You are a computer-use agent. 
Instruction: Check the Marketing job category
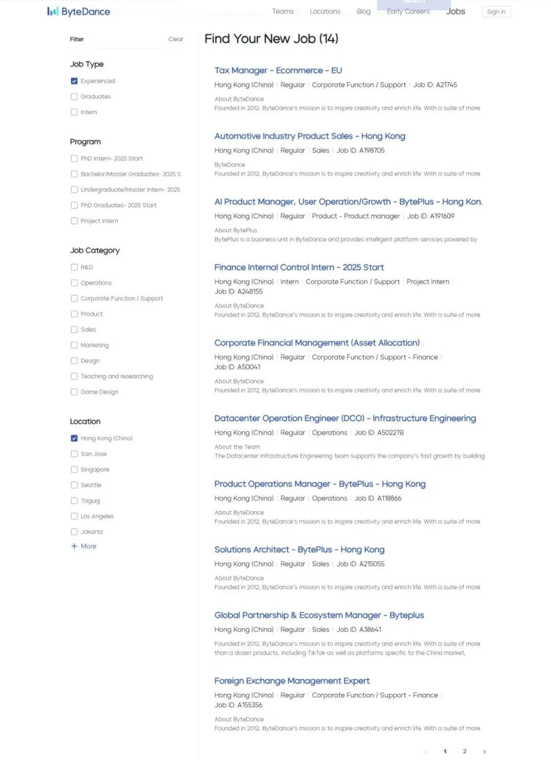pos(74,345)
